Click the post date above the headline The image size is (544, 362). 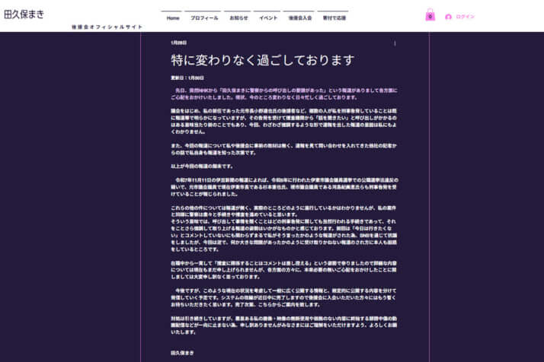[179, 43]
